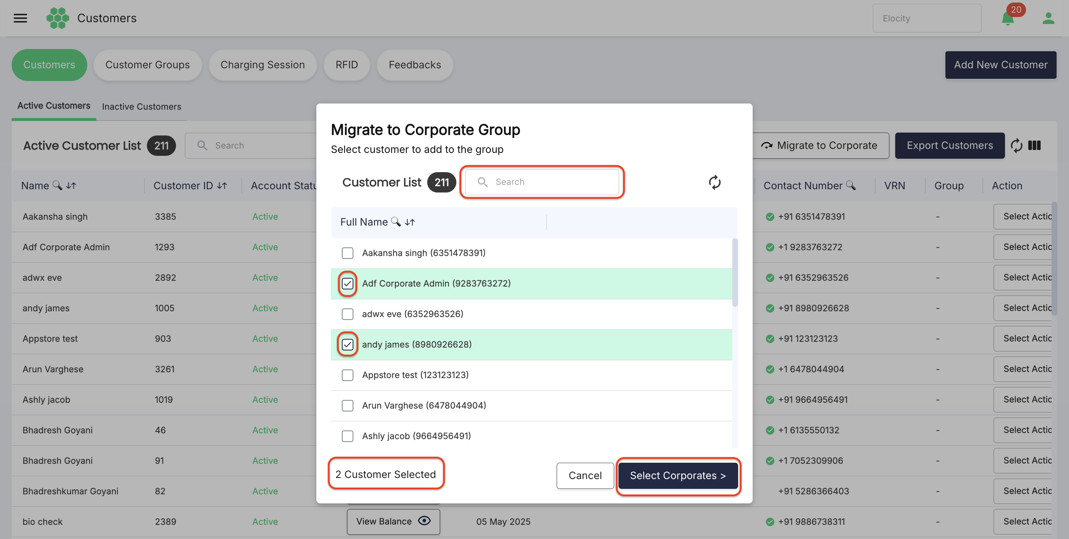This screenshot has width=1069, height=539.
Task: Click Customer ID 2389 cell
Action: [x=165, y=522]
